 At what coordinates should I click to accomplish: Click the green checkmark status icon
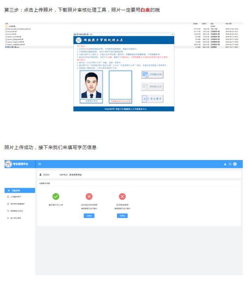click(56, 197)
